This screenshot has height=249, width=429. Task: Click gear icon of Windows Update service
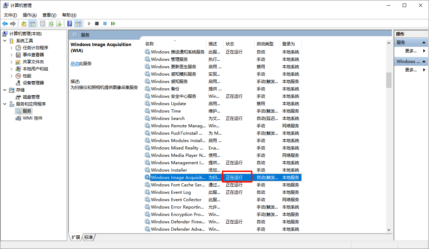[x=147, y=103]
